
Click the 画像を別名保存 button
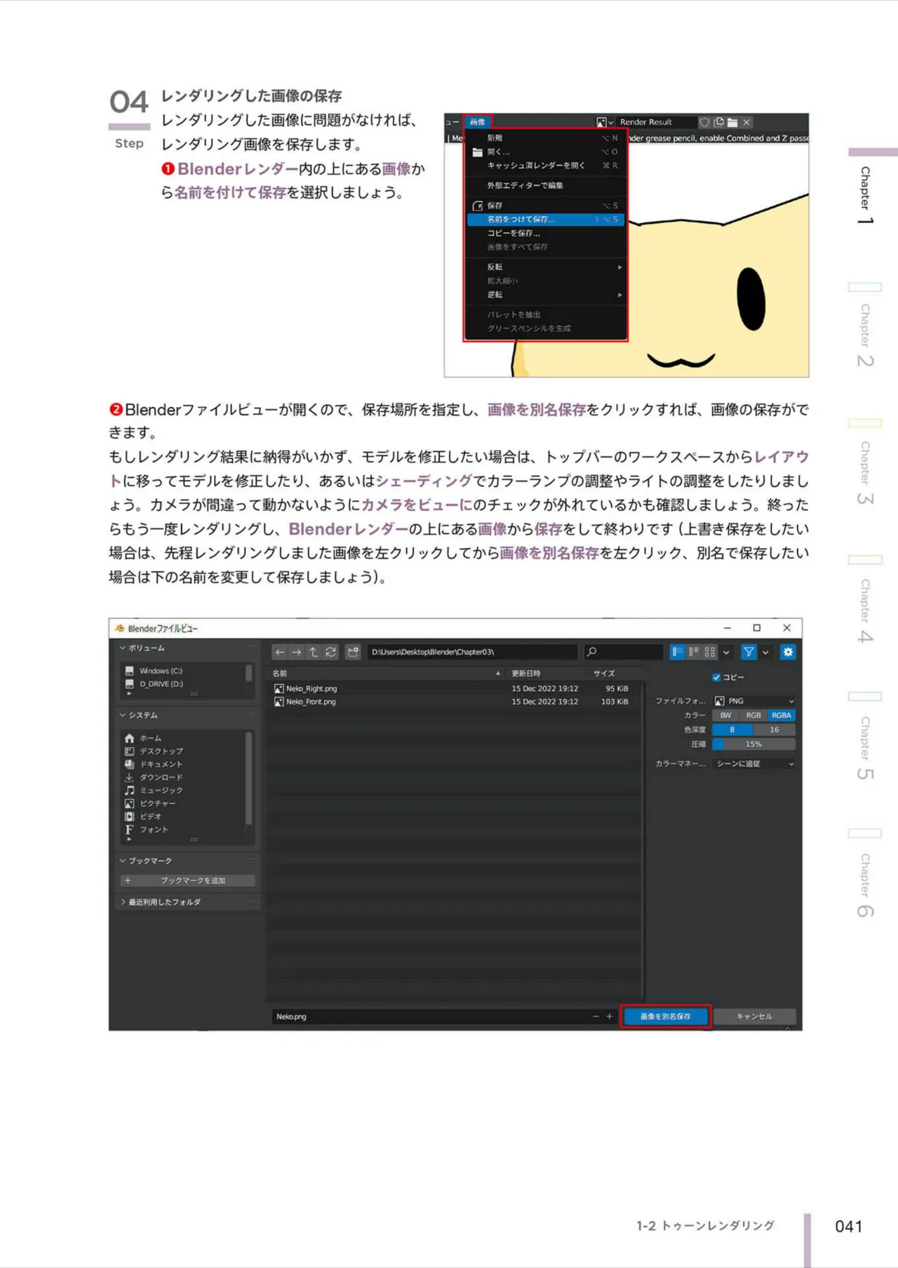(x=666, y=1016)
